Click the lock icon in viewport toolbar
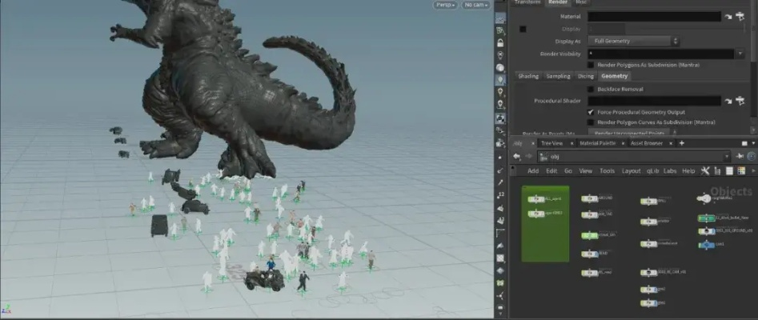 500,42
